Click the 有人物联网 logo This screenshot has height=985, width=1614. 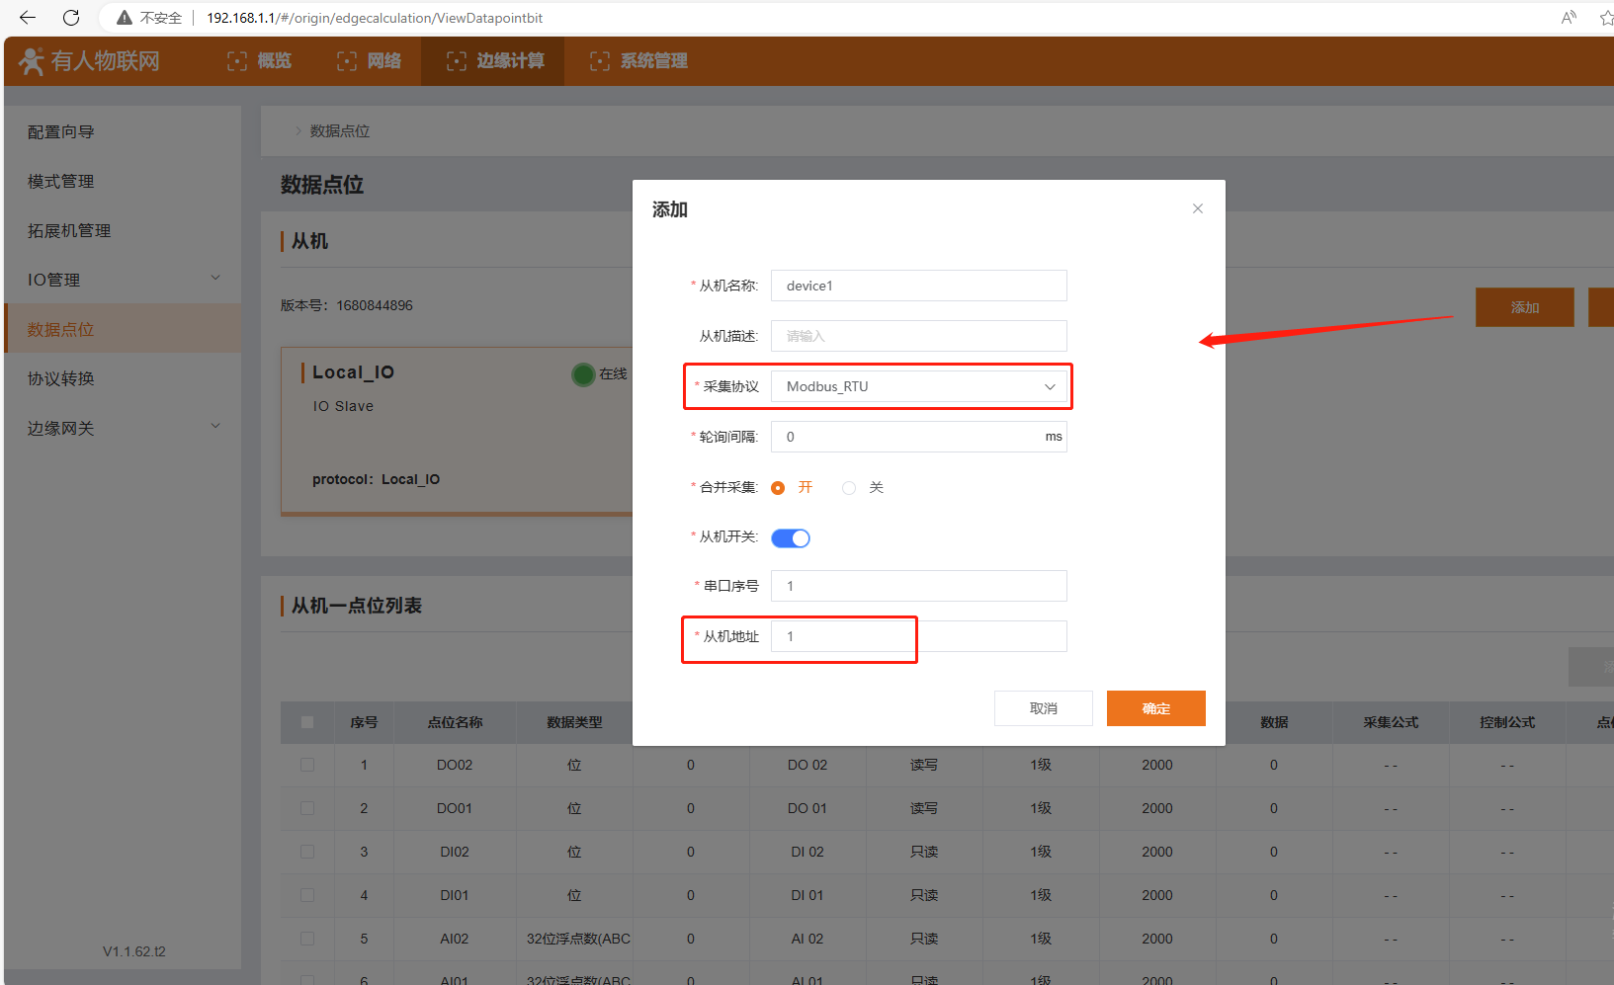pyautogui.click(x=89, y=61)
